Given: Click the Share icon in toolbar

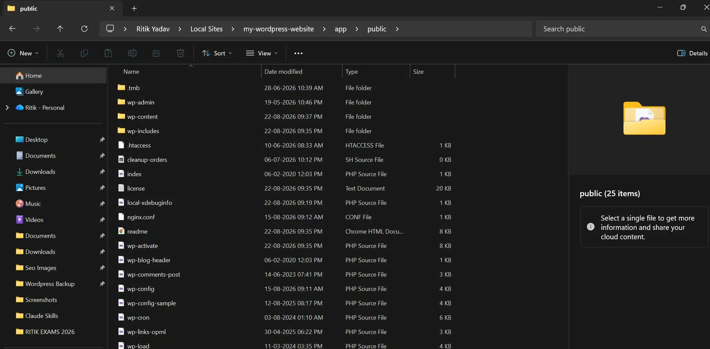Looking at the screenshot, I should tap(156, 53).
